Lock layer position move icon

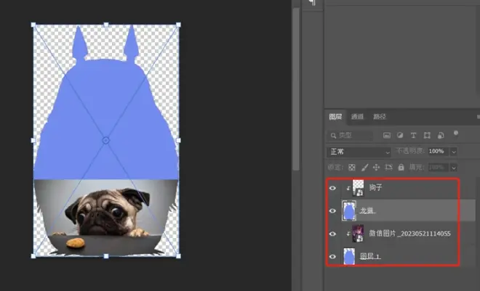tap(376, 168)
